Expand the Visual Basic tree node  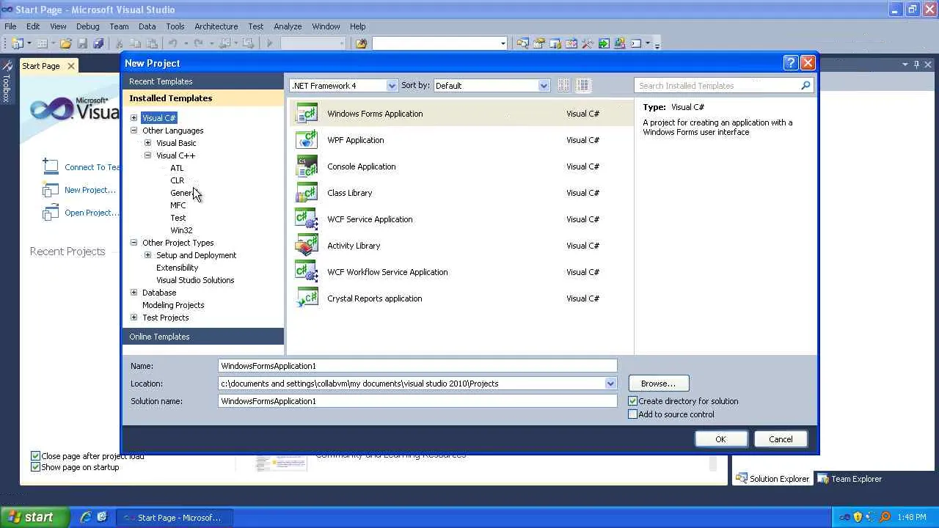[x=147, y=143]
